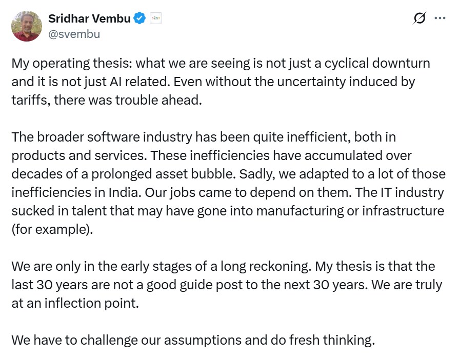Image resolution: width=459 pixels, height=358 pixels.
Task: Open the @svembu handle link
Action: 74,34
